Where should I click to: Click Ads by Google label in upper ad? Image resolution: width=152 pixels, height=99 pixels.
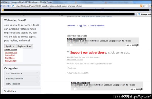click(132, 45)
